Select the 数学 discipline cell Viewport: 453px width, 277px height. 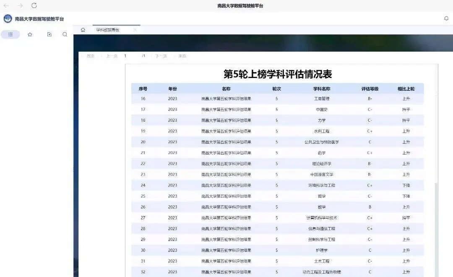[322, 207]
